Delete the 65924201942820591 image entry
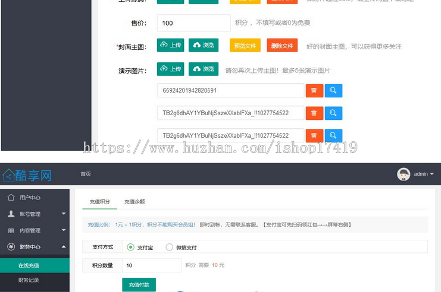 [x=314, y=91]
